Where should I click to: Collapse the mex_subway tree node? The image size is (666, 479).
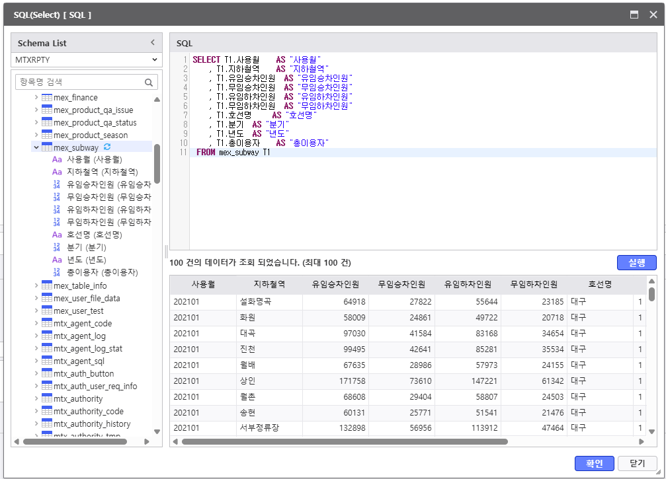[36, 148]
